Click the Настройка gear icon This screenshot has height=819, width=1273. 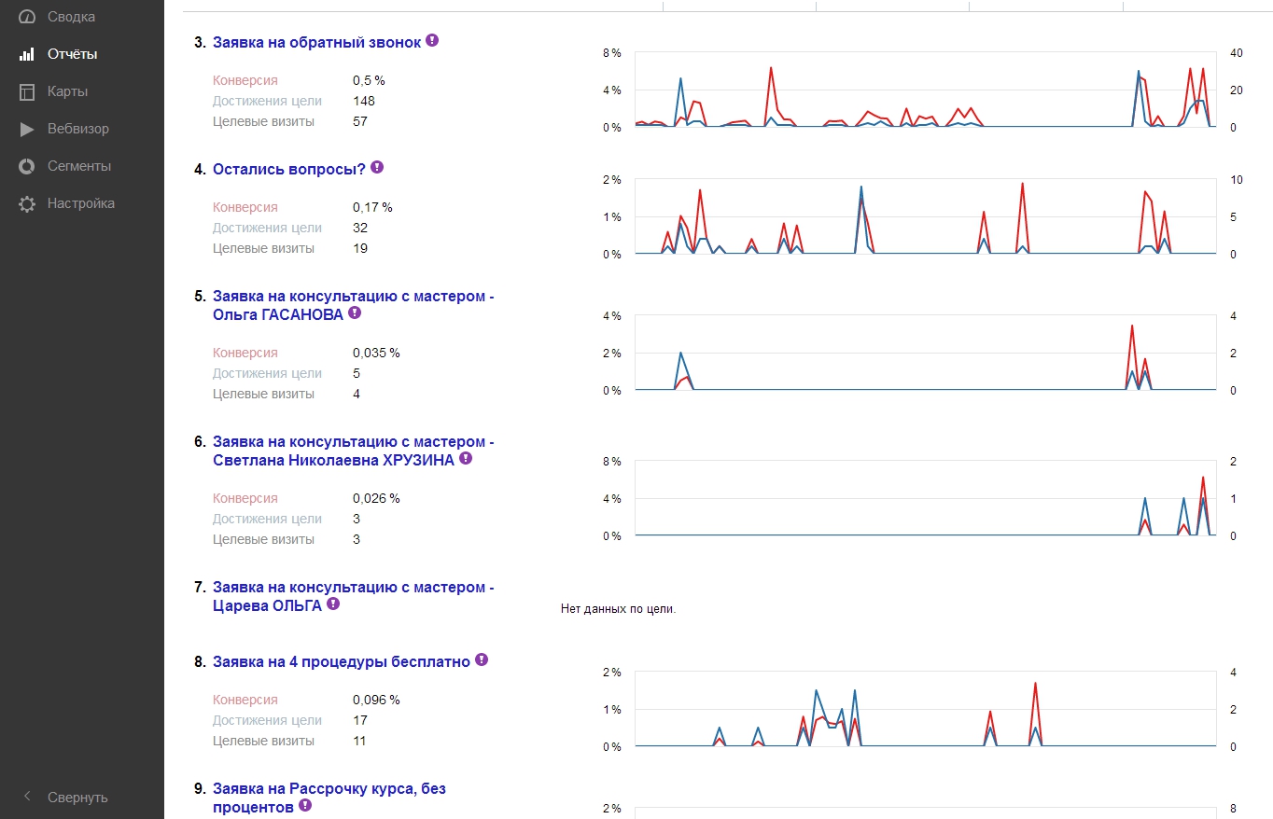click(x=27, y=203)
